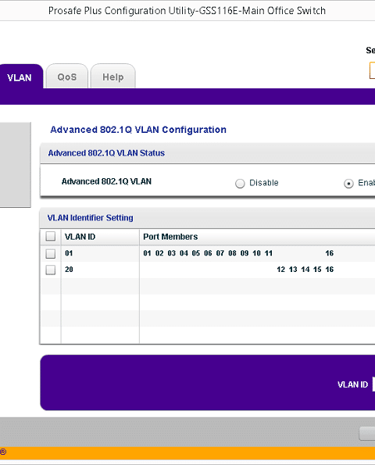Check the box for VLAN 01
Screen dimensions: 375x465
[51, 253]
